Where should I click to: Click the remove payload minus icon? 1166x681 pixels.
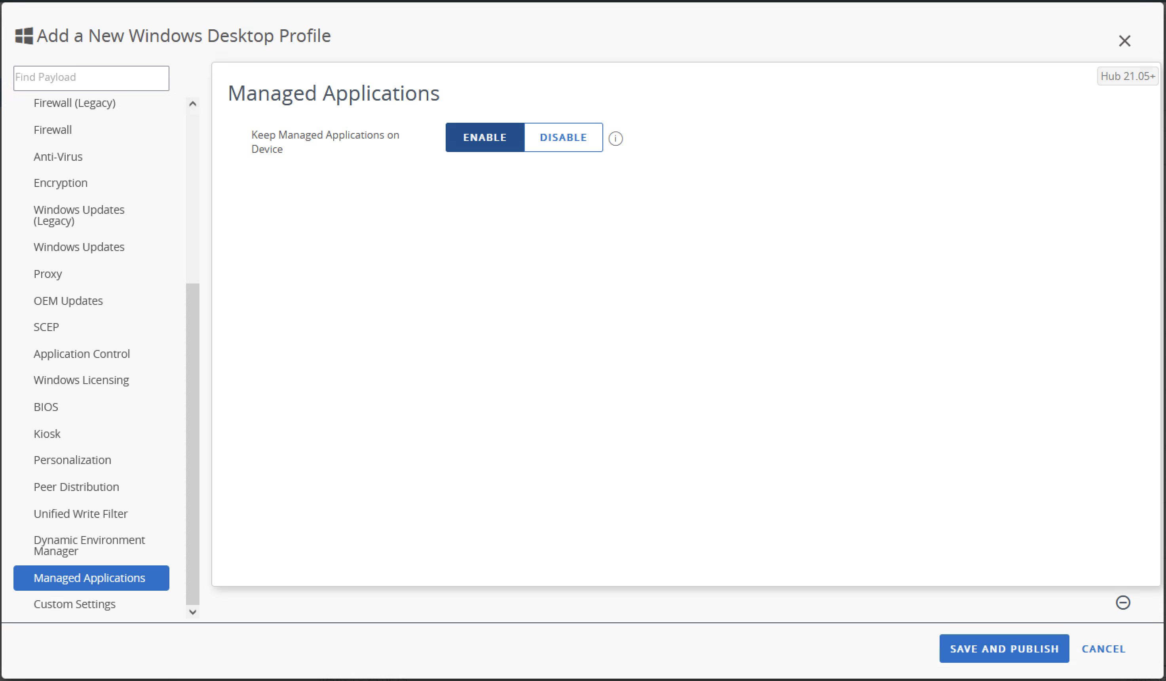[1123, 602]
